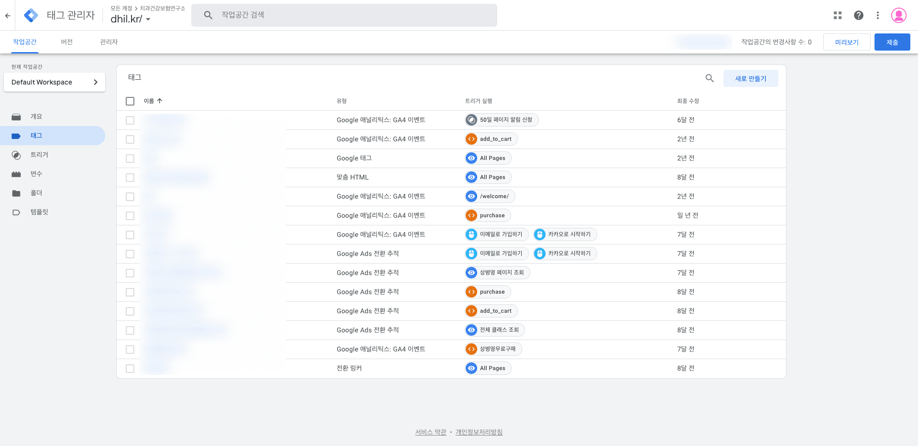The width and height of the screenshot is (918, 446).
Task: Check the 전환 링커 row checkbox
Action: tap(130, 369)
